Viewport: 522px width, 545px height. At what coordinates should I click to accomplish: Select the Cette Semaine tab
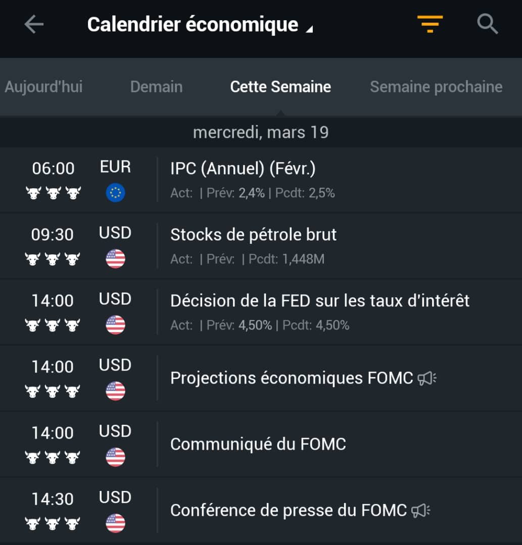[280, 87]
